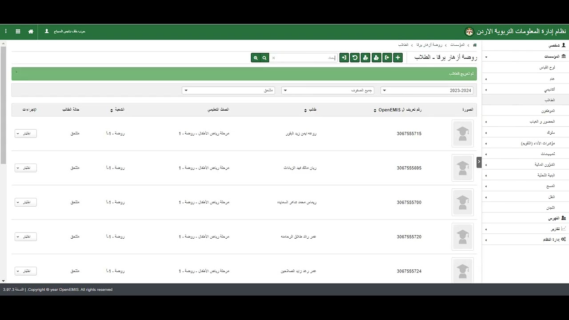
Task: Click the users group graduate icon in toolbar
Action: 365,57
